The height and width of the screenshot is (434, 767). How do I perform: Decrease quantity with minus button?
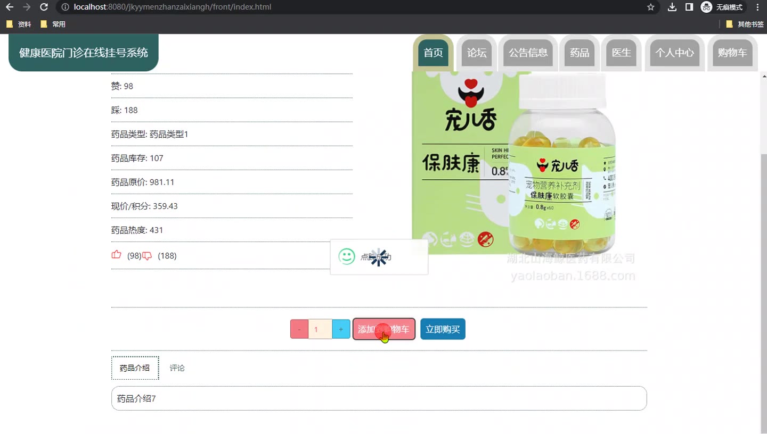point(299,329)
